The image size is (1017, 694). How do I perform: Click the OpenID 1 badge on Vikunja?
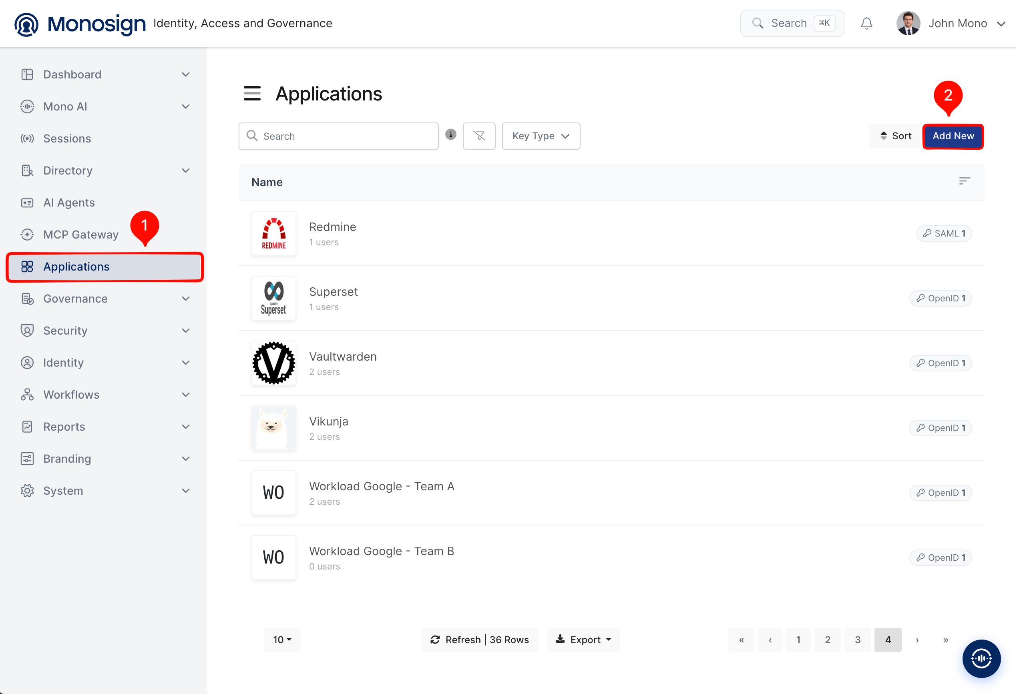(x=941, y=428)
